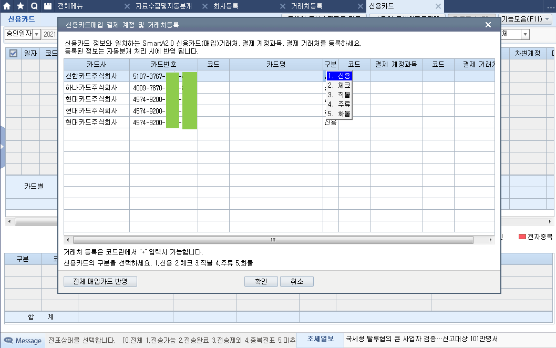
Task: Click the 차변계정 column header
Action: point(528,53)
